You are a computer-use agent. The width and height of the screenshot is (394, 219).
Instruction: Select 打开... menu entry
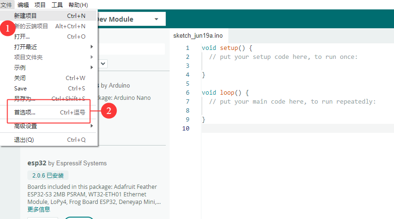(22, 36)
